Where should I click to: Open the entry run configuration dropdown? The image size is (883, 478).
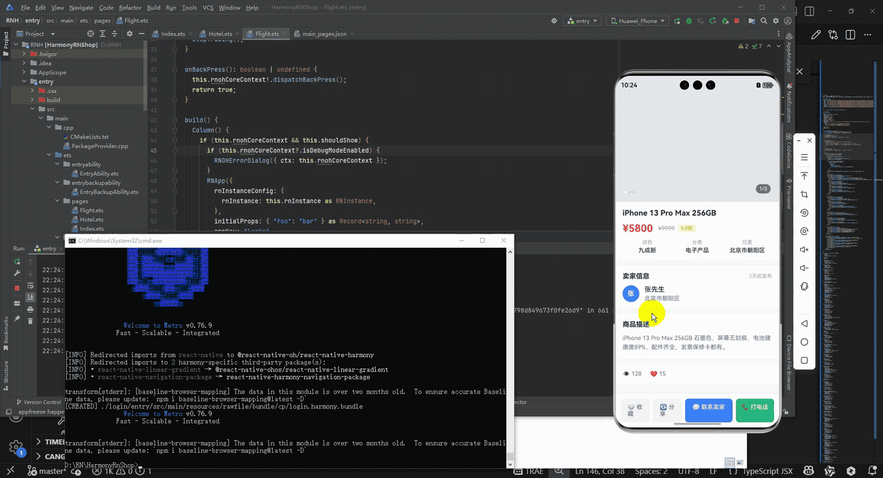582,21
